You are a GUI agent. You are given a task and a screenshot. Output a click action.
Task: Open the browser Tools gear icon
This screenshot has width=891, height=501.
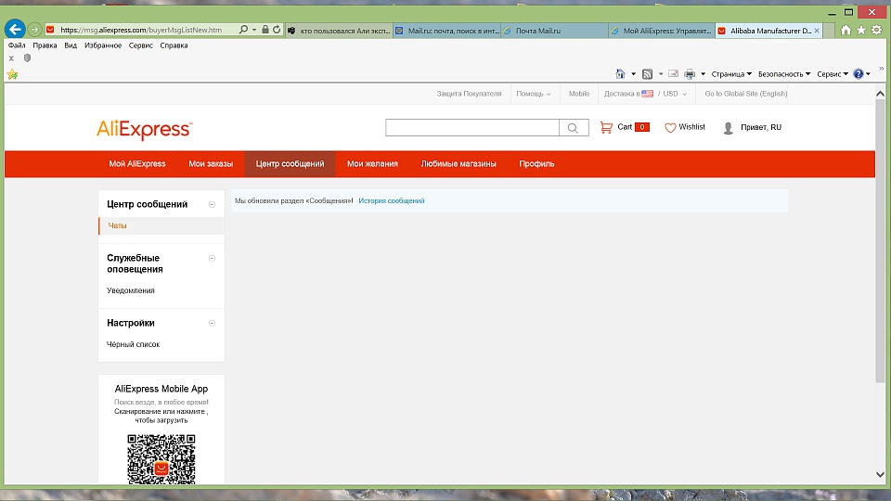tap(877, 30)
